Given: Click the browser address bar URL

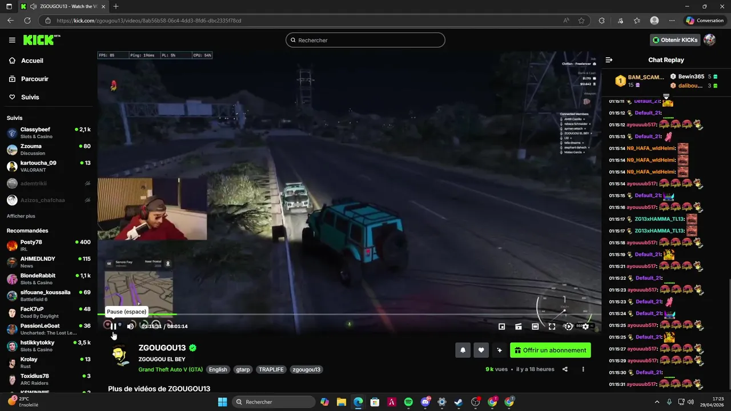Looking at the screenshot, I should pyautogui.click(x=149, y=21).
